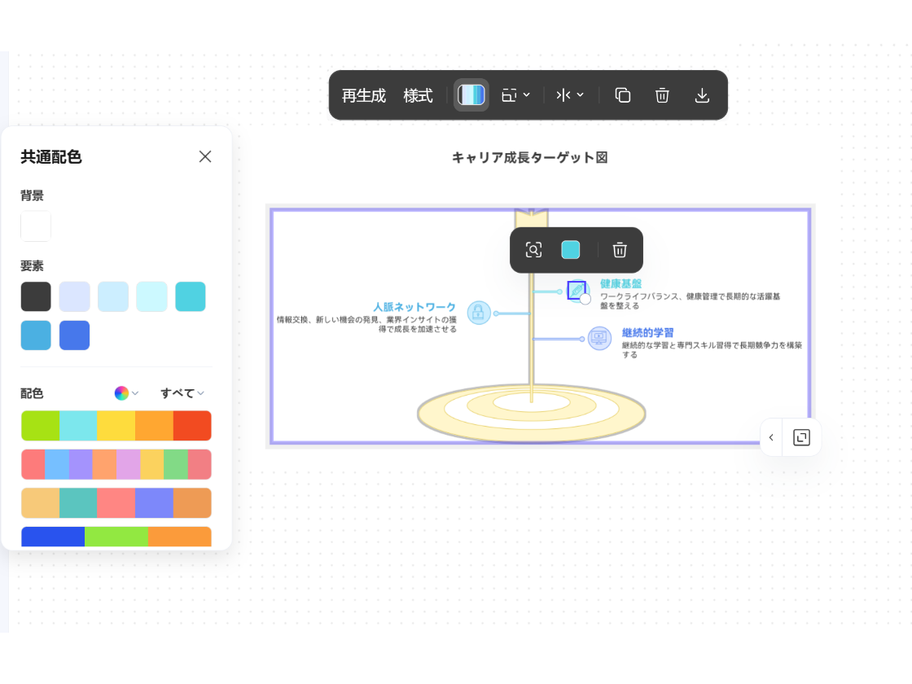
Task: Click the trash icon in top toolbar
Action: (662, 95)
